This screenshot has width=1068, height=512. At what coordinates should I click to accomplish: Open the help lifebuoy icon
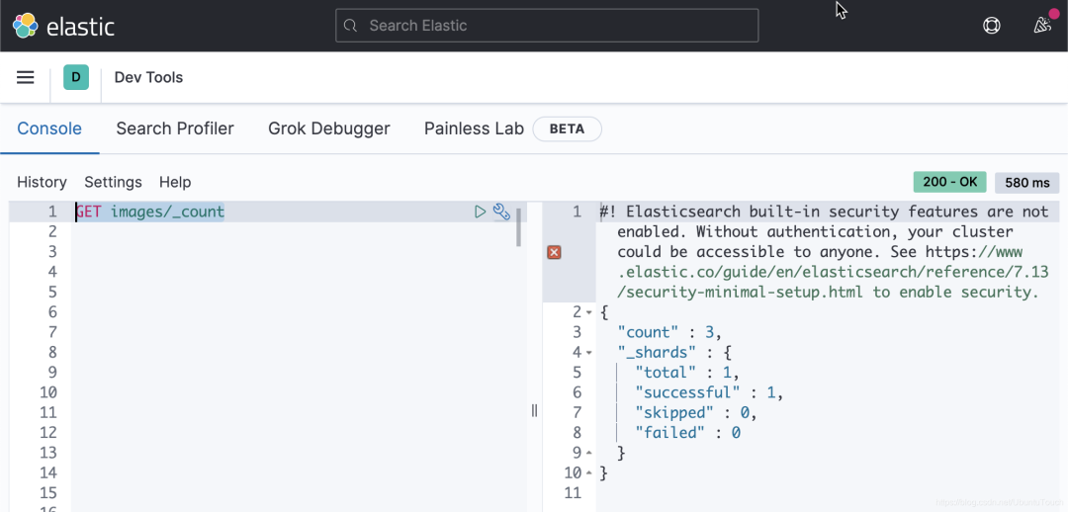point(991,26)
